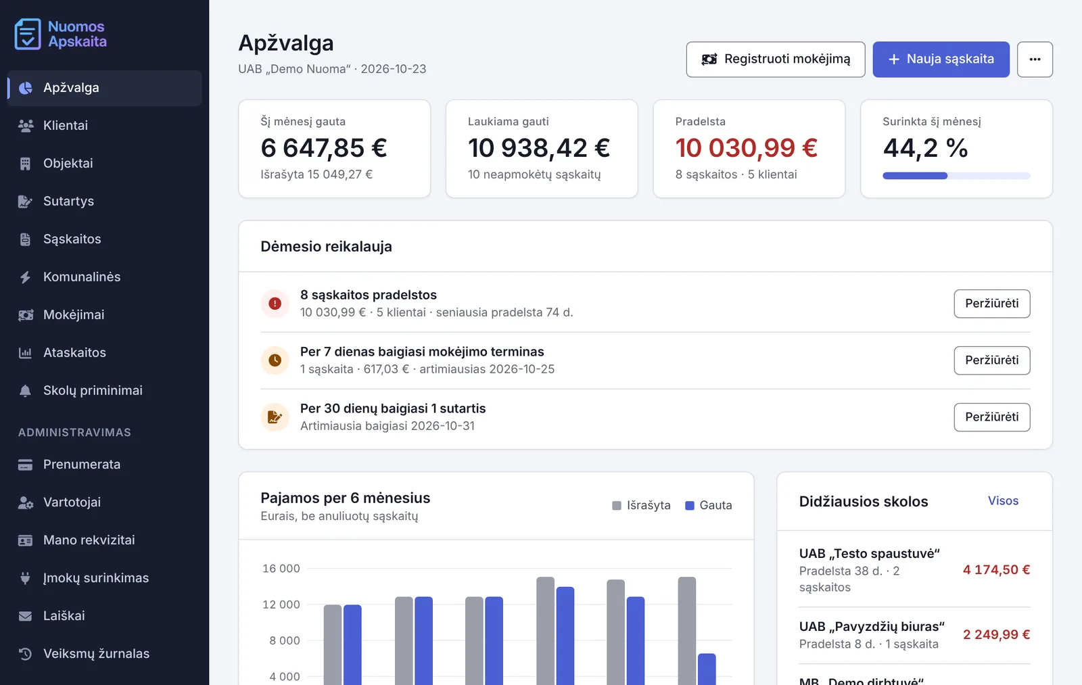Image resolution: width=1082 pixels, height=685 pixels.
Task: Open the Visos link in Didžiausios skolos
Action: pos(1003,501)
